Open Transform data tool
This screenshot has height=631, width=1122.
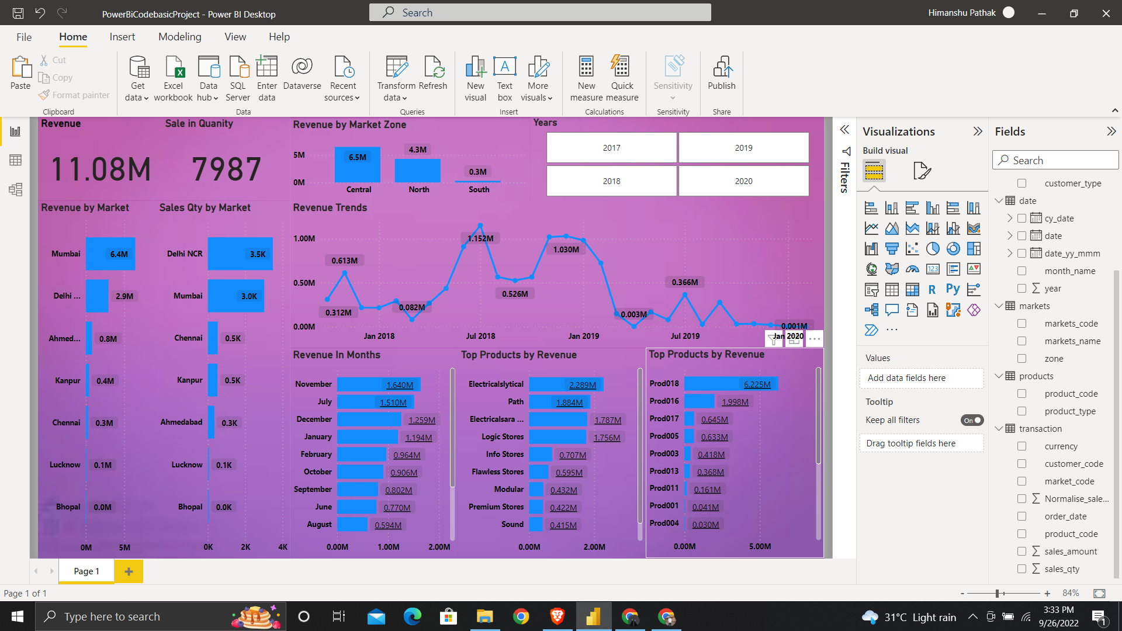tap(396, 78)
